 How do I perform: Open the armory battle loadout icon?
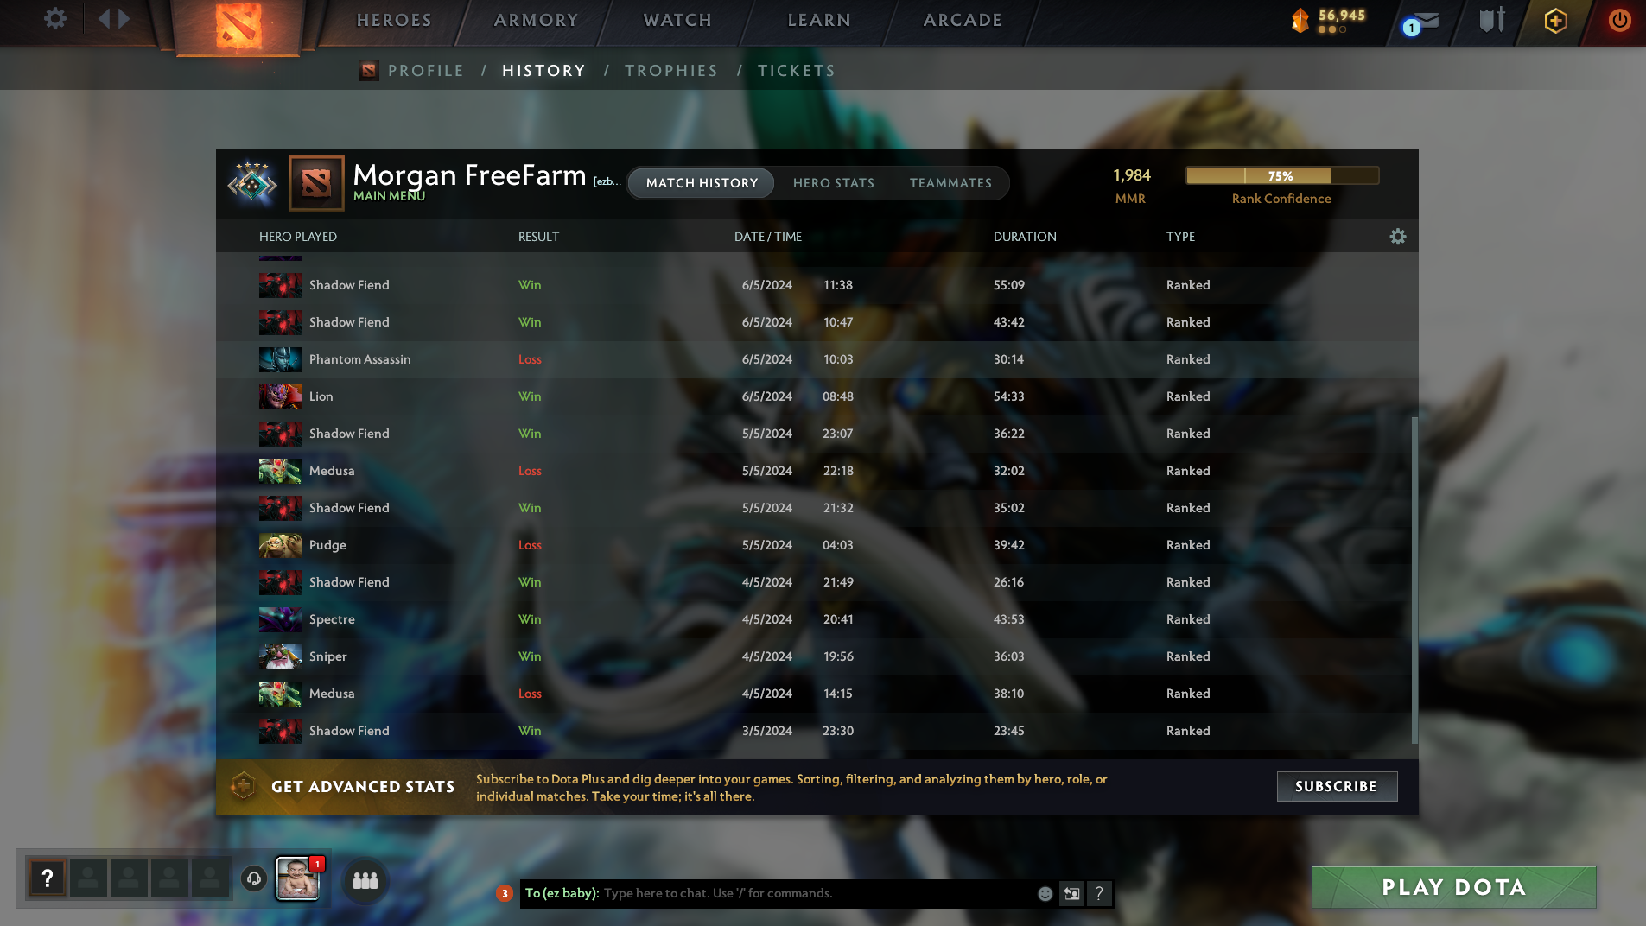[x=1492, y=20]
